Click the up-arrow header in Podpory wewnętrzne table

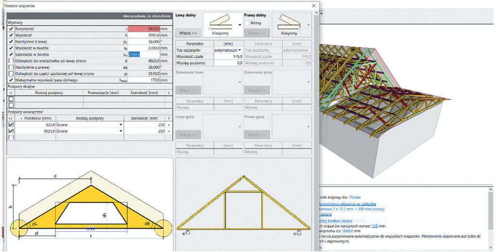[169, 118]
